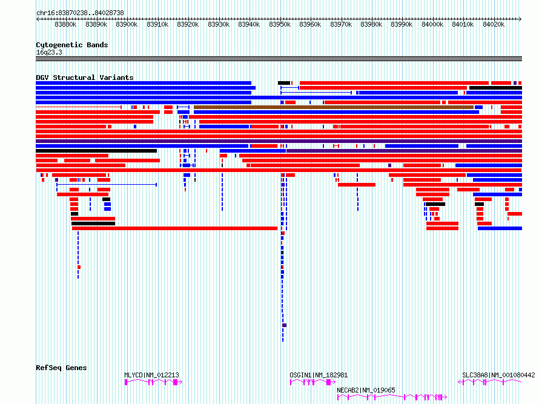Click the 83900k ruler tick label
The image size is (539, 404).
pyautogui.click(x=127, y=24)
